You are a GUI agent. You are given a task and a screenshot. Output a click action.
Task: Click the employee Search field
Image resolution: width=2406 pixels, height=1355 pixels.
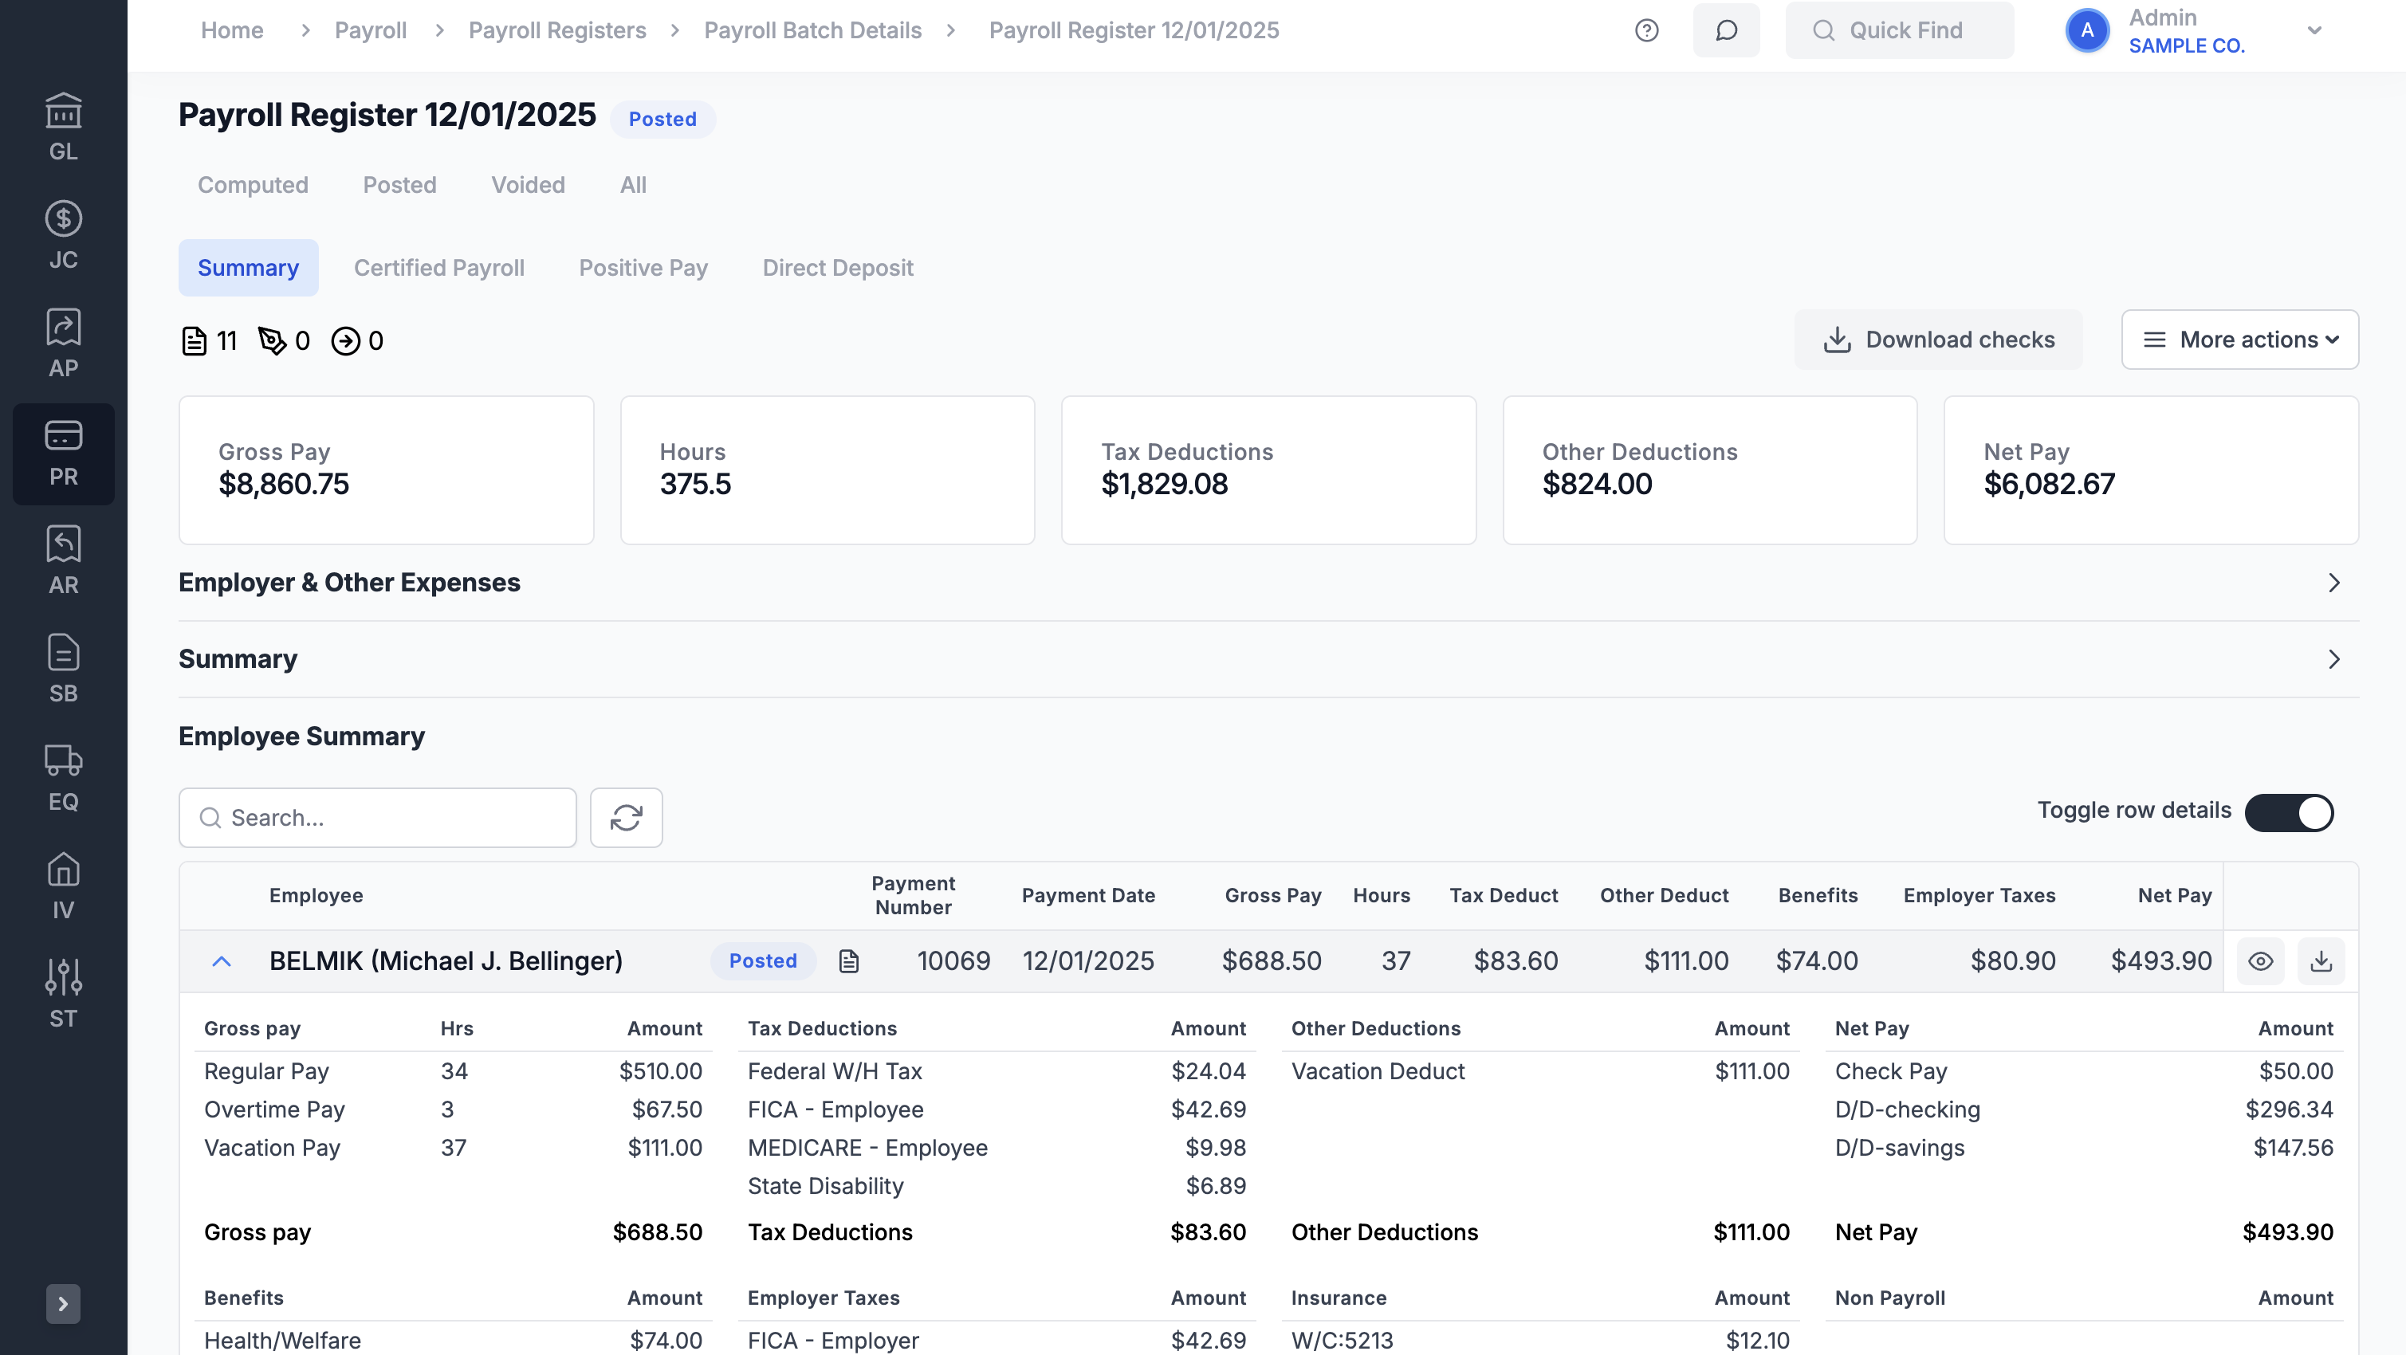click(x=378, y=818)
